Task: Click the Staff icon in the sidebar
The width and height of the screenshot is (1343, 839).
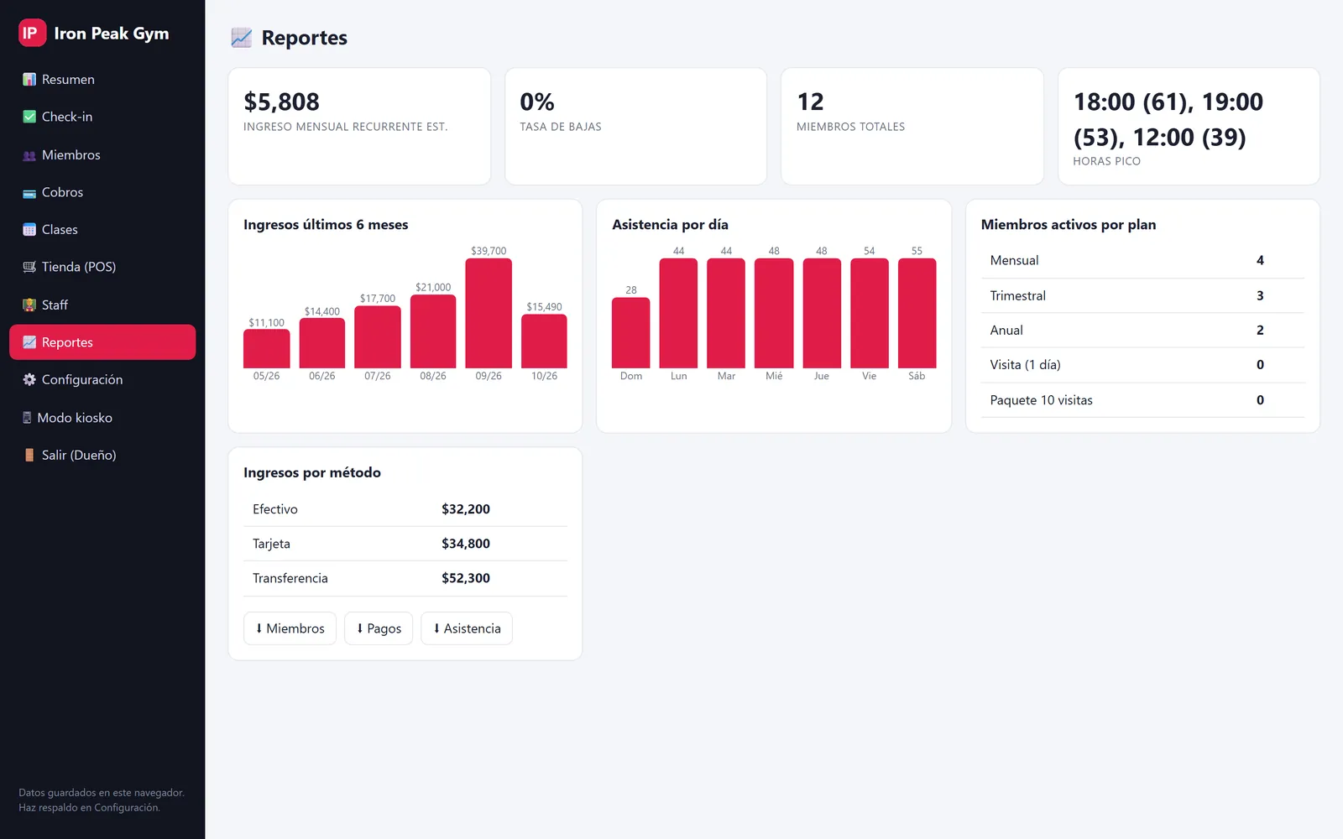Action: tap(29, 305)
